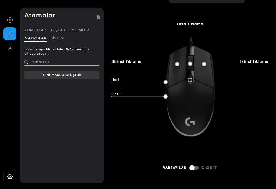Open the EYLEMLER tab
Screen dimensions: 276x189
point(79,30)
